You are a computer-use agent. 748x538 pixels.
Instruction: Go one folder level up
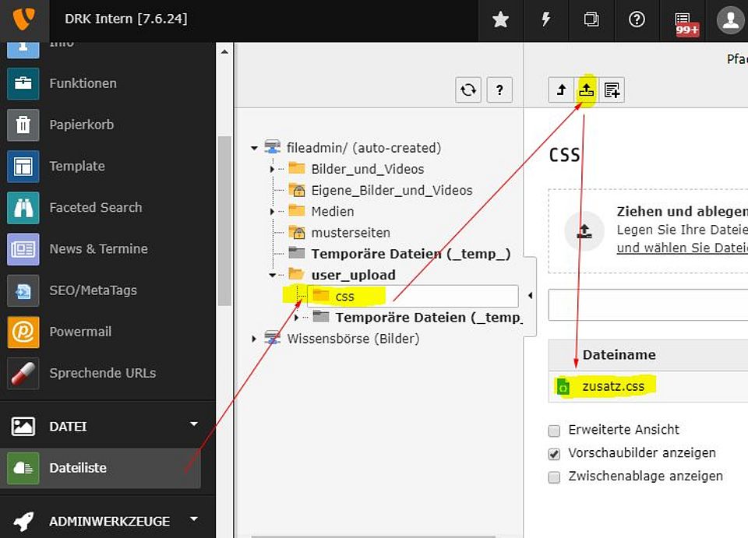point(561,90)
